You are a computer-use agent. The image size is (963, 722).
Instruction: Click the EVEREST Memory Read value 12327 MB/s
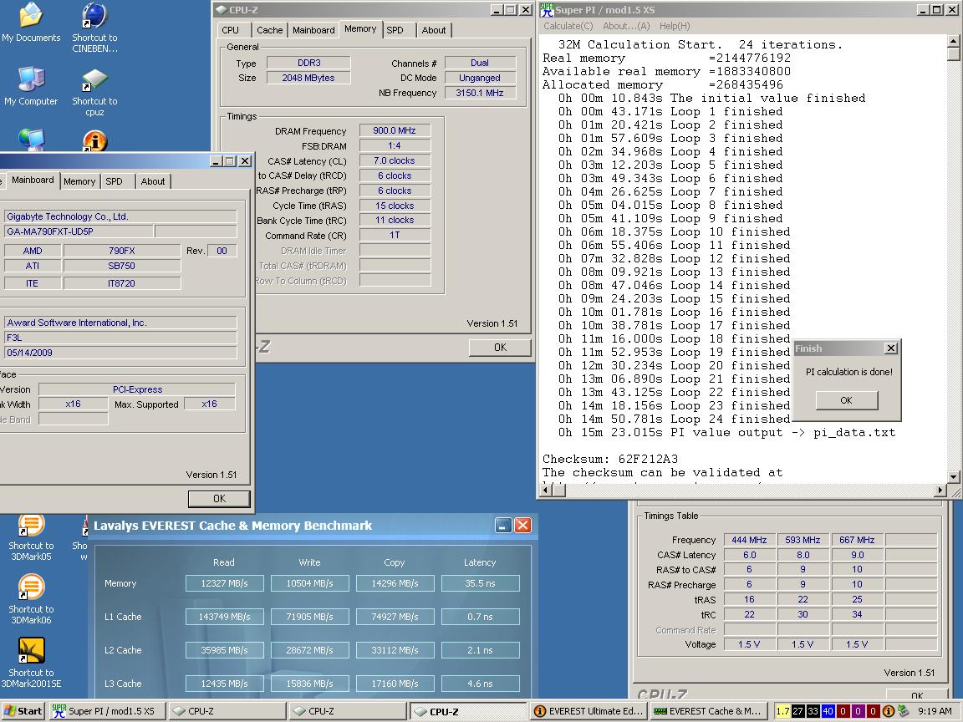224,583
